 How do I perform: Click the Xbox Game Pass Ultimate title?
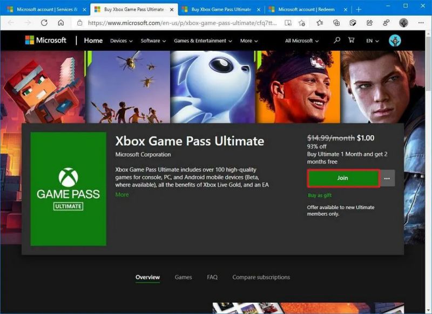pos(190,141)
